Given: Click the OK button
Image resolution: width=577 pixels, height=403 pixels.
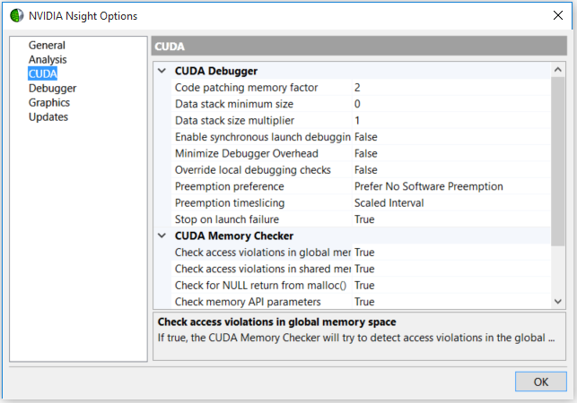Looking at the screenshot, I should tap(540, 382).
